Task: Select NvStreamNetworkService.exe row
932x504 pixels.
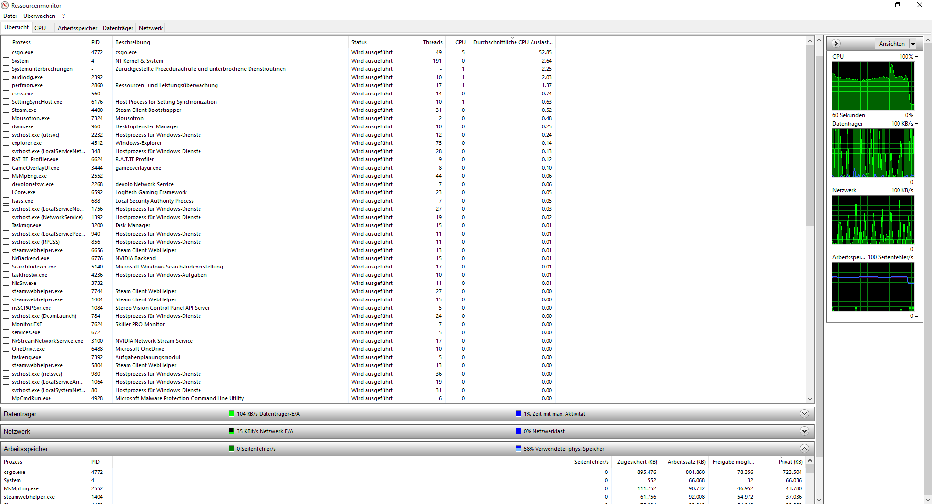Action: click(x=279, y=341)
